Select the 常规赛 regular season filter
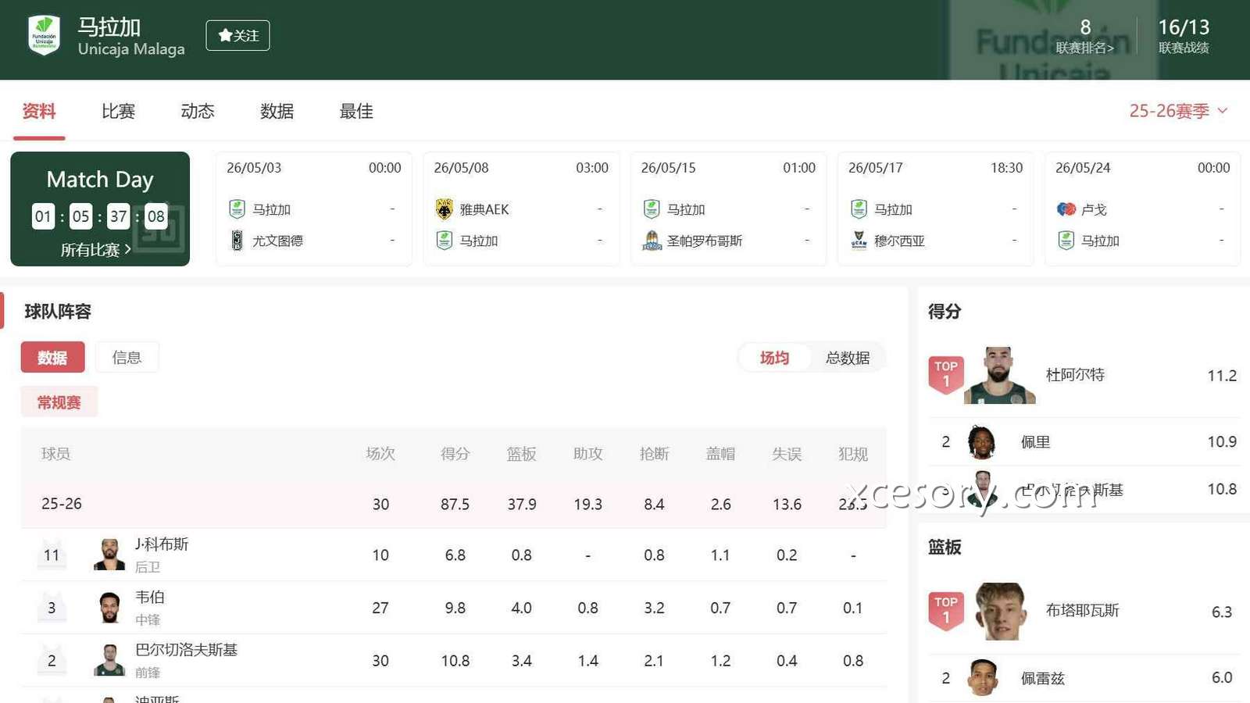This screenshot has width=1250, height=703. point(59,402)
